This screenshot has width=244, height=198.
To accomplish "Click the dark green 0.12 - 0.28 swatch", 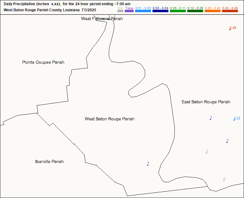I will pos(195,11).
